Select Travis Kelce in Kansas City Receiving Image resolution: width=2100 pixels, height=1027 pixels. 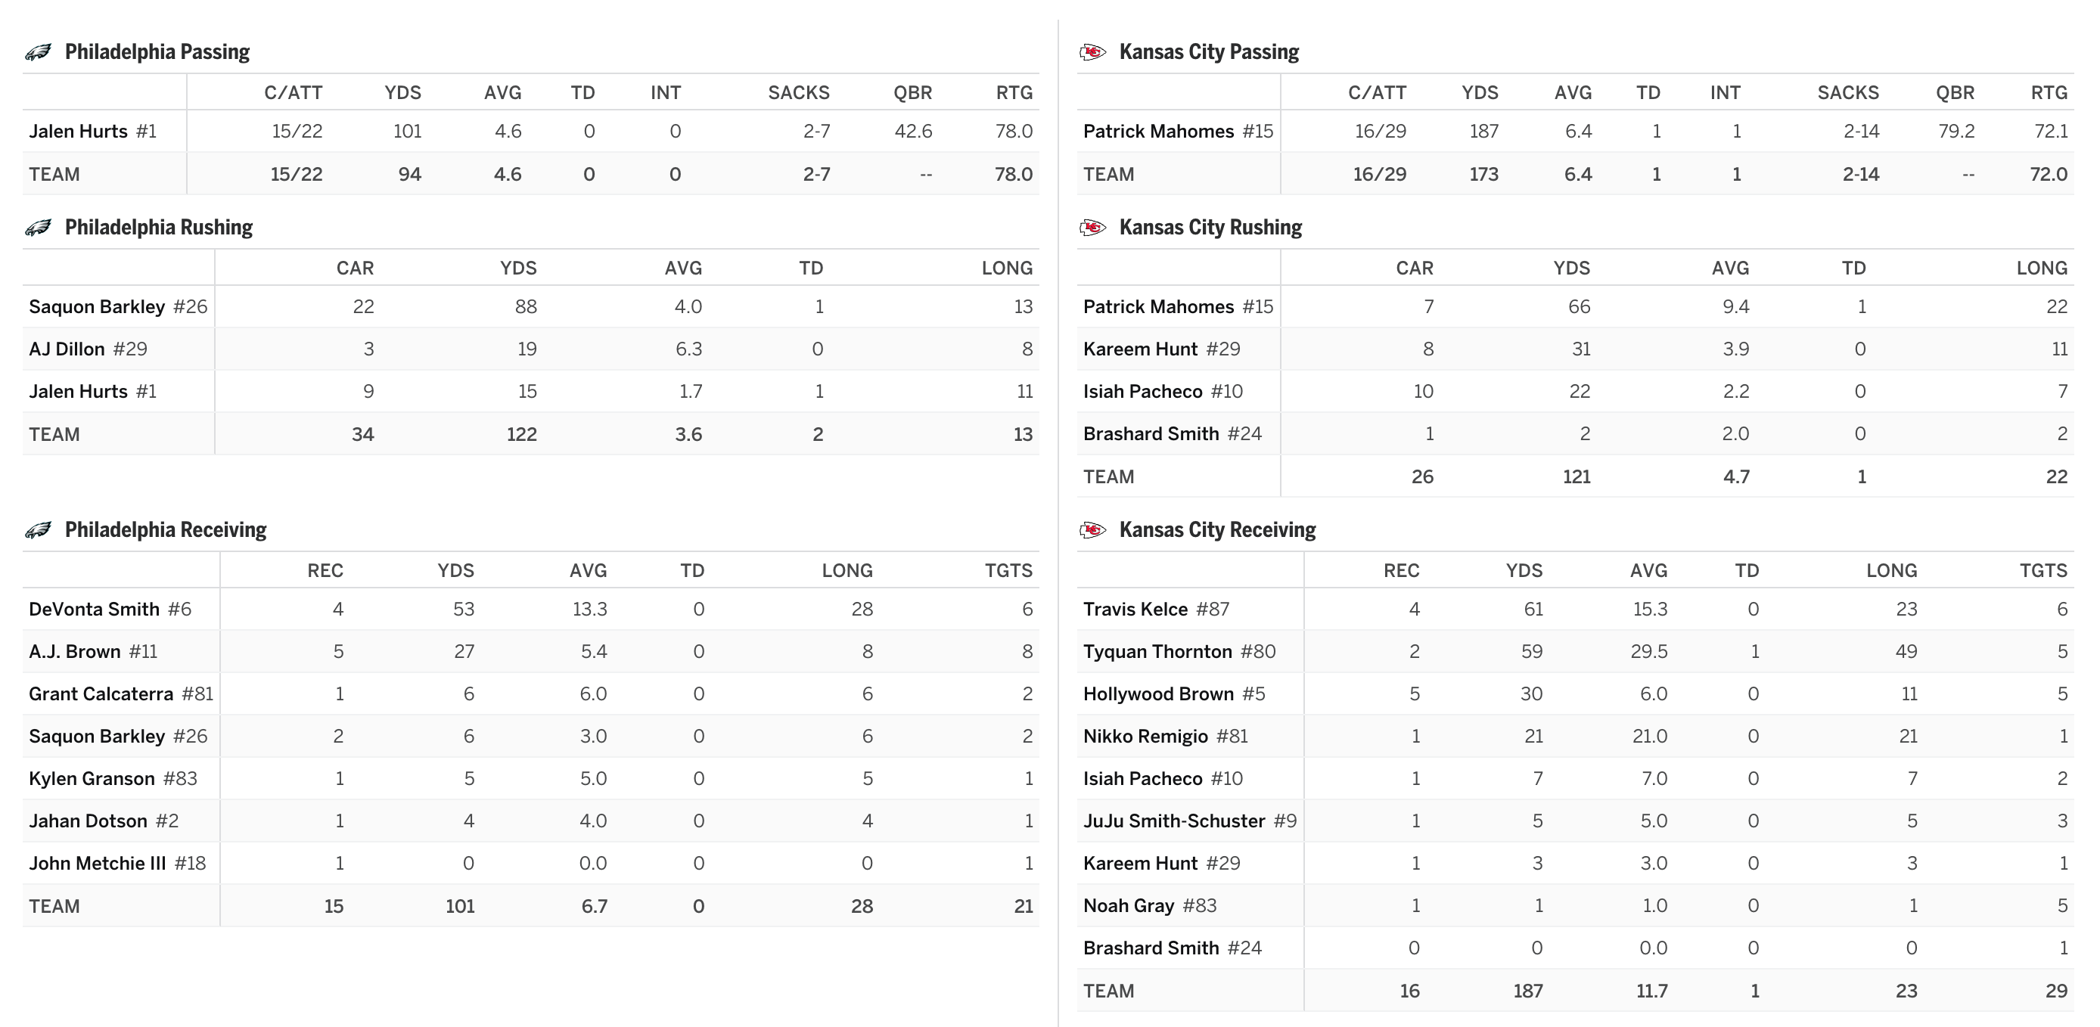click(x=1135, y=609)
